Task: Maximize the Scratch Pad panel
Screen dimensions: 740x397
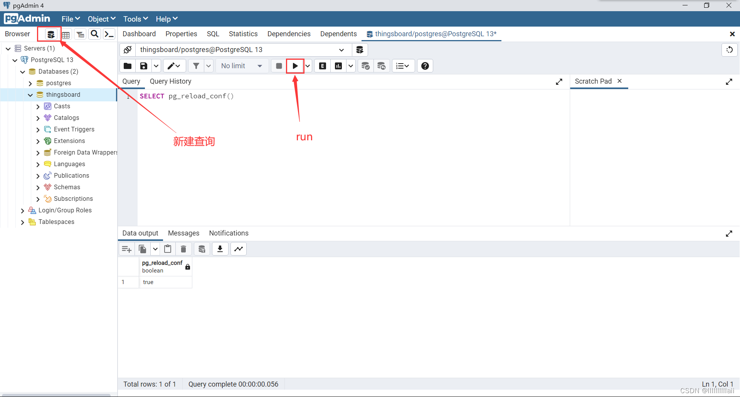Action: pyautogui.click(x=729, y=82)
